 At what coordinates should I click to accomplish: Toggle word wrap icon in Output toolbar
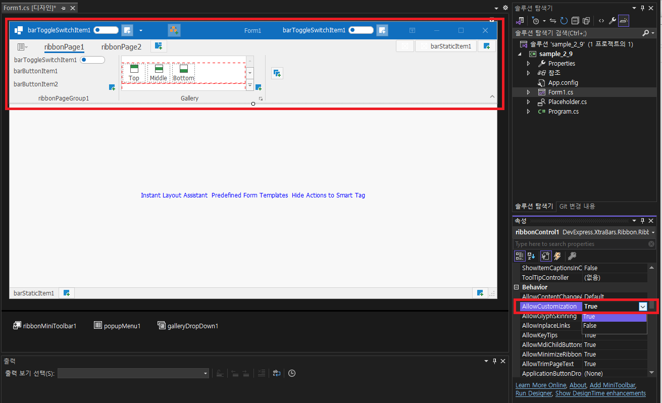click(x=277, y=373)
